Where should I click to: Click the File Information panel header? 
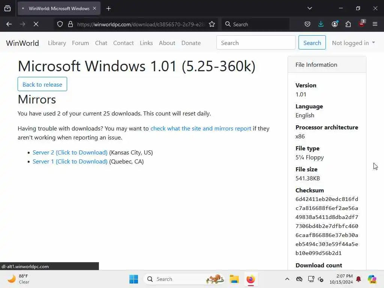coord(327,64)
